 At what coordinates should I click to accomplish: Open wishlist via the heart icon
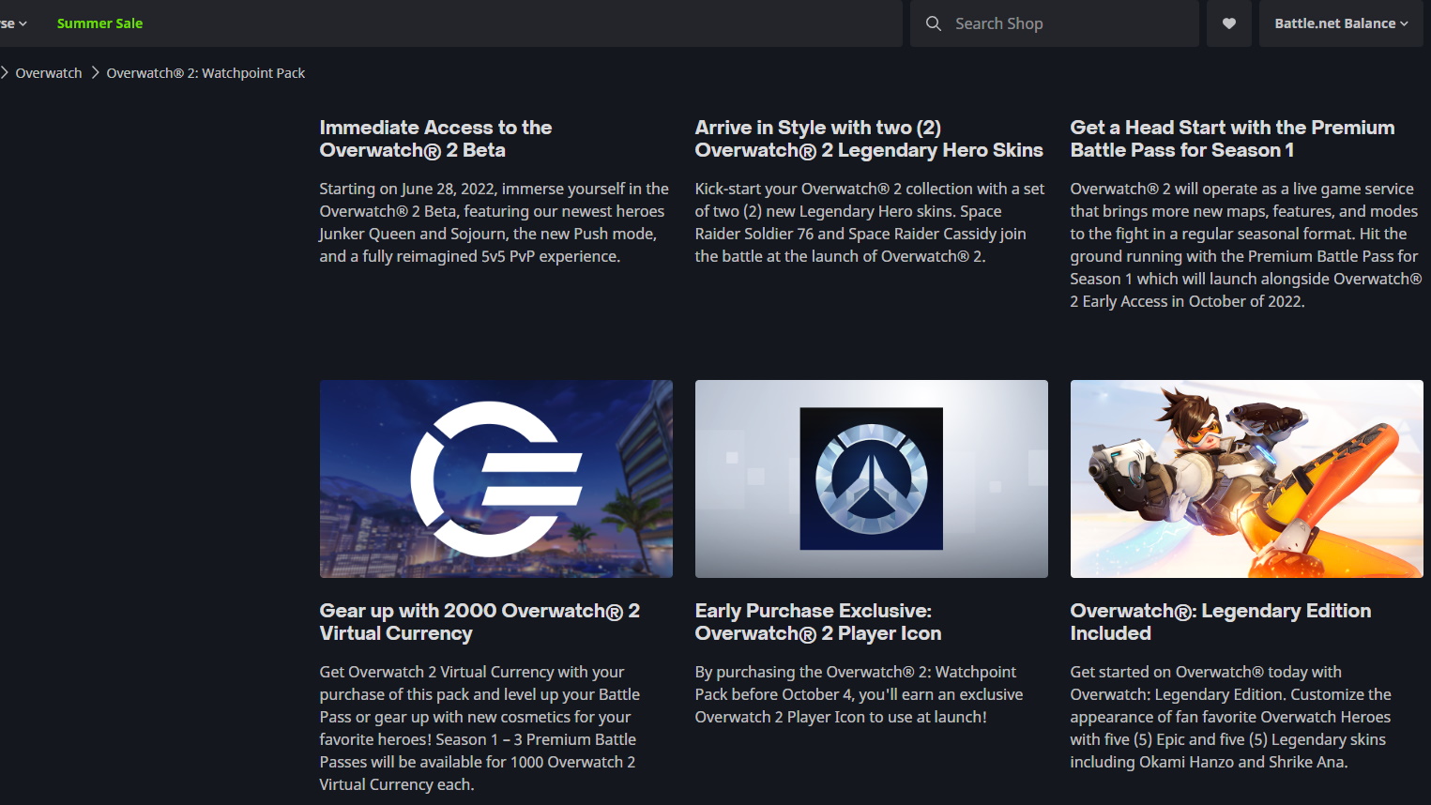tap(1228, 23)
